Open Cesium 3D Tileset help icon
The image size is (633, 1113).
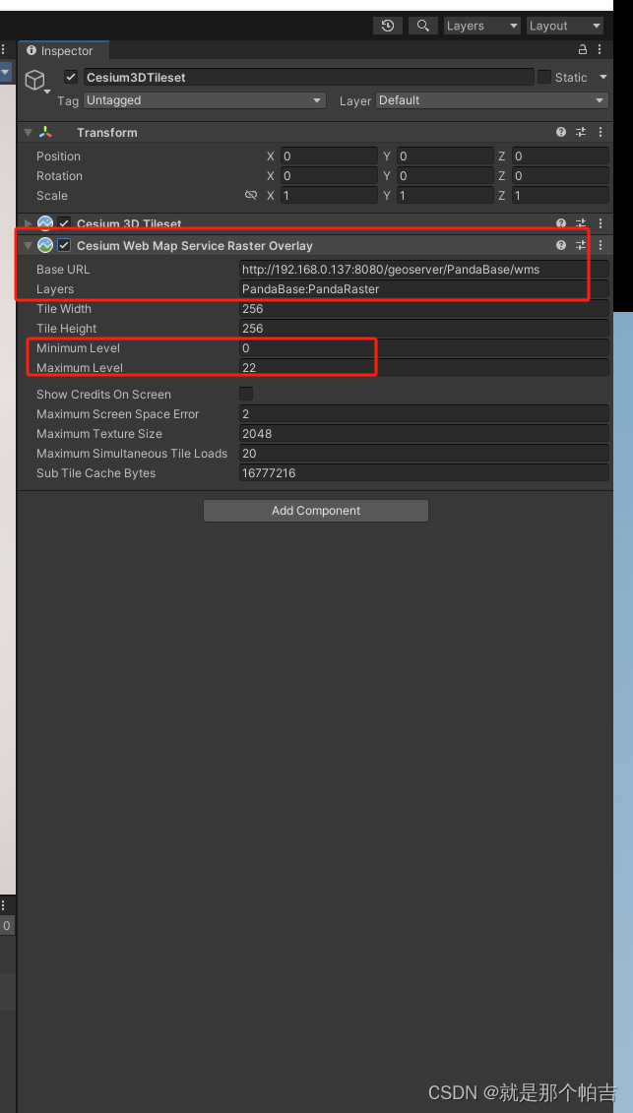(561, 223)
